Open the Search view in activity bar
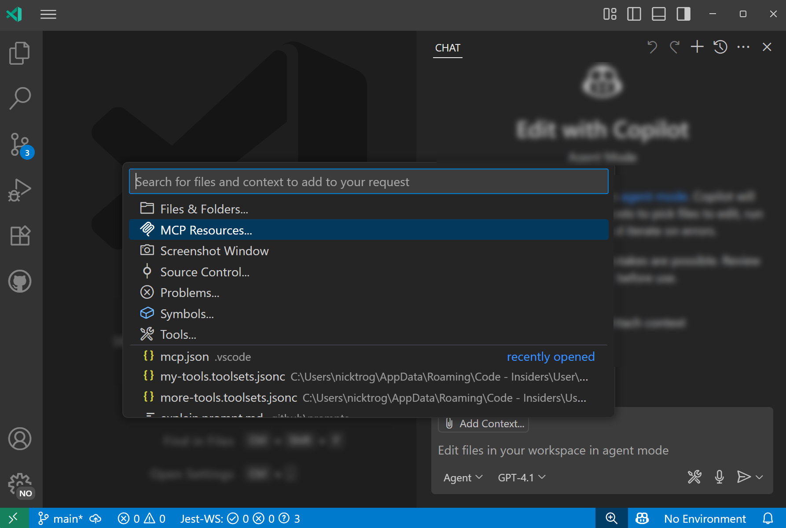Viewport: 786px width, 528px height. tap(20, 99)
